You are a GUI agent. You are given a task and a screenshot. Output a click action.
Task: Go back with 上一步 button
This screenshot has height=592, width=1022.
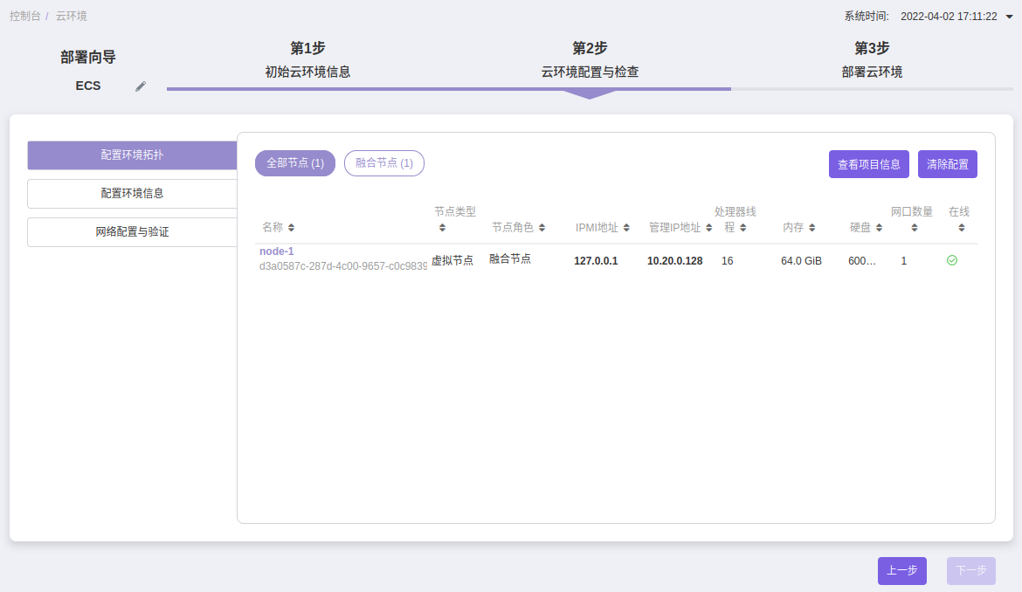pyautogui.click(x=901, y=571)
